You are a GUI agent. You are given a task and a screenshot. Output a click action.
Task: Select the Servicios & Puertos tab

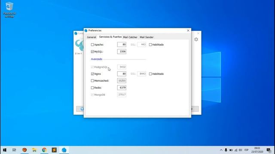click(x=110, y=37)
